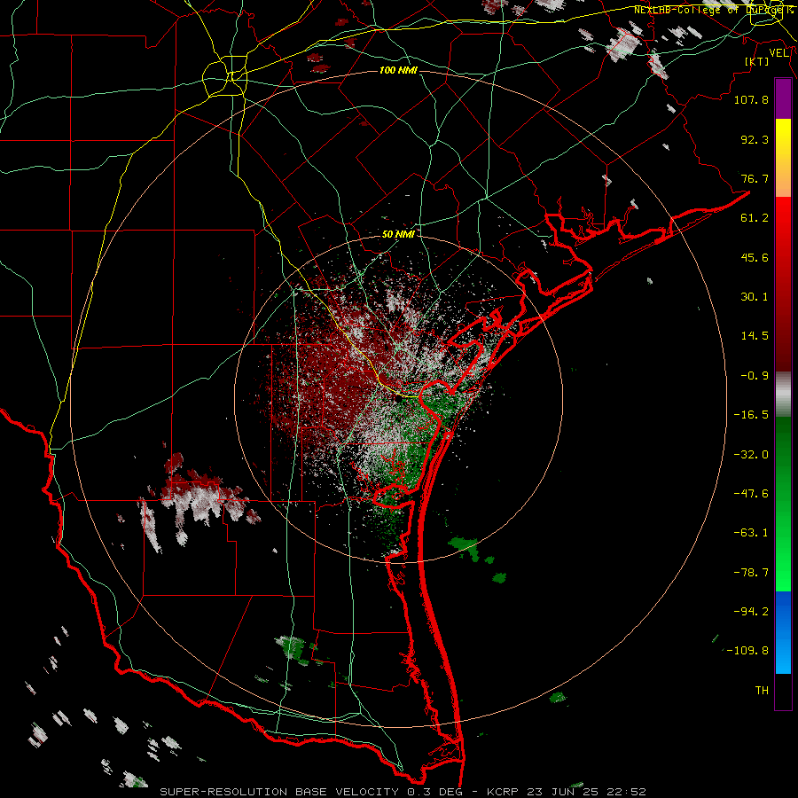Click the 107.8 value on the velocity scale
Viewport: 798px width, 798px height.
[751, 99]
